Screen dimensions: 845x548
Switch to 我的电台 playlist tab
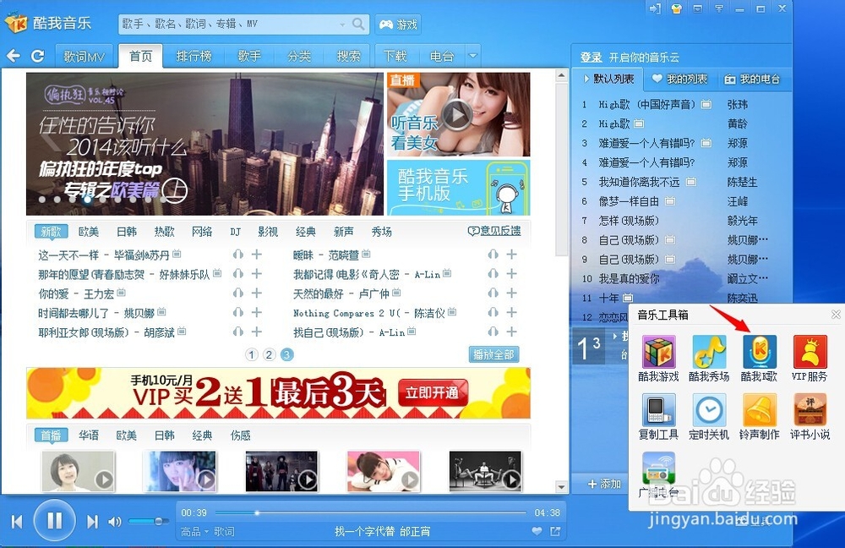coord(752,79)
